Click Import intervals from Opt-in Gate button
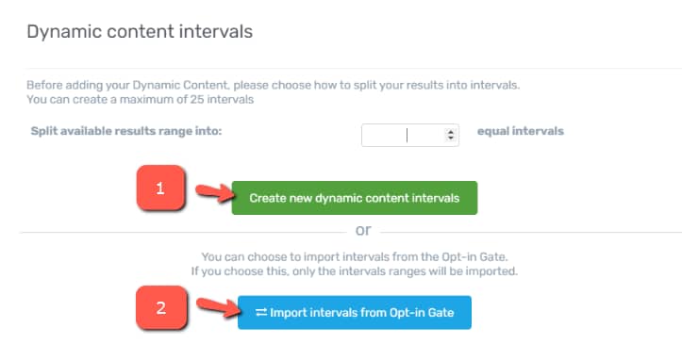 355,313
